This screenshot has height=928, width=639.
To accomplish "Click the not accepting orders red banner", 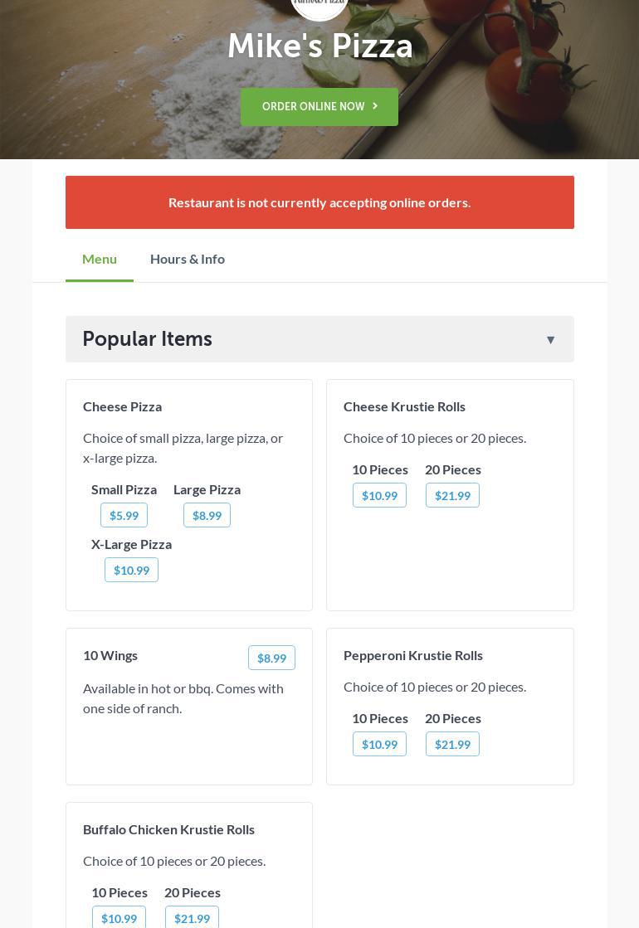I will pos(319,202).
